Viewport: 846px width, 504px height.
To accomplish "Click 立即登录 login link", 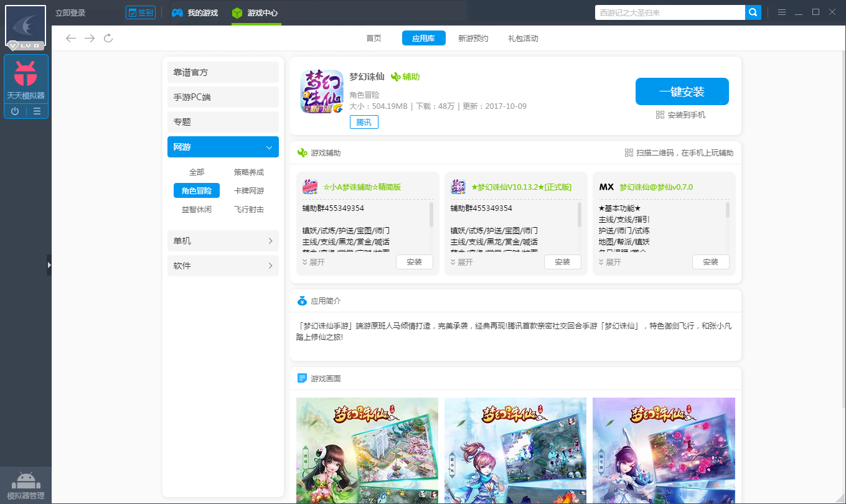I will point(70,12).
